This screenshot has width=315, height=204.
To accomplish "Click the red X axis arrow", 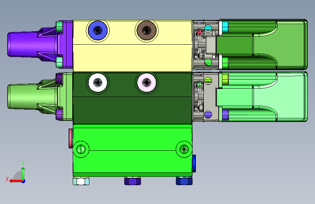I will pyautogui.click(x=16, y=181).
